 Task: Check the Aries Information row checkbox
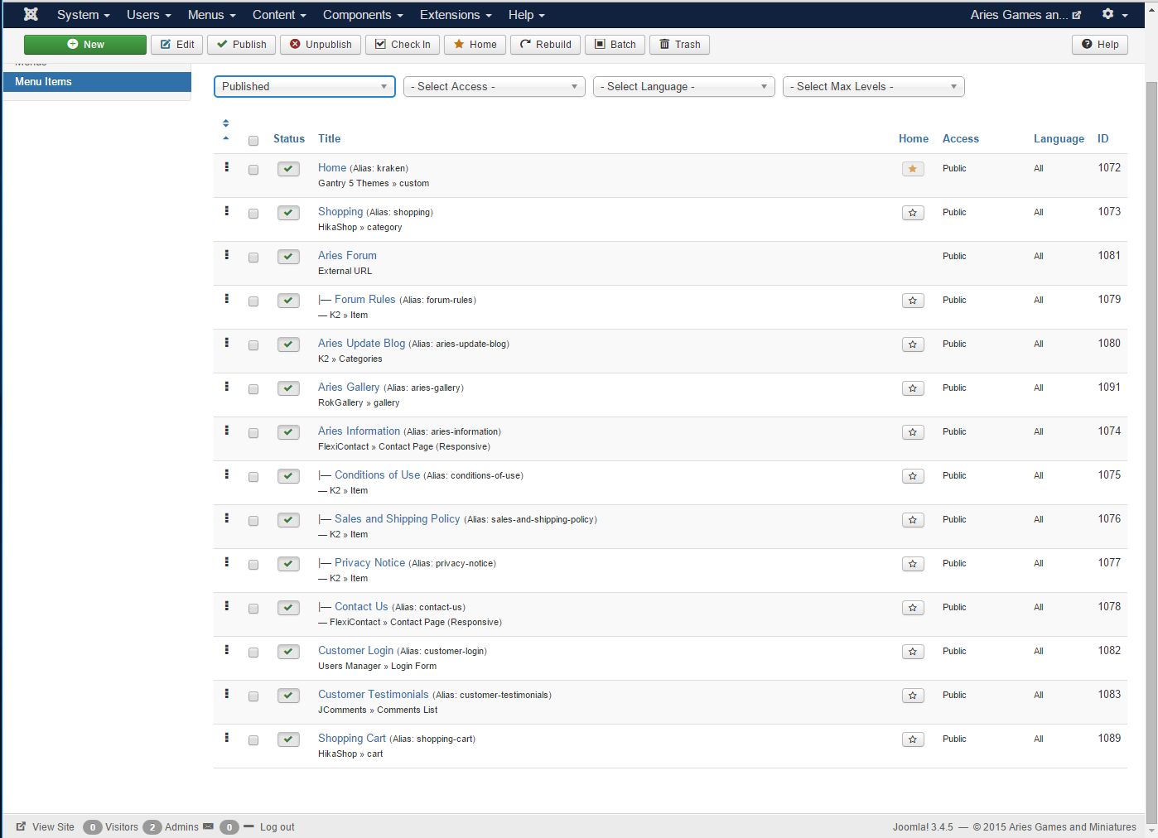pyautogui.click(x=253, y=433)
